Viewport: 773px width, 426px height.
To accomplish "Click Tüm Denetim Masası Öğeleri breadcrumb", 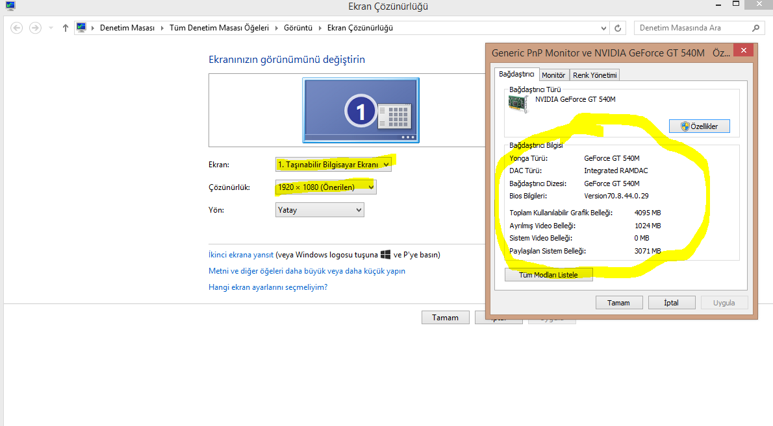I will 219,28.
